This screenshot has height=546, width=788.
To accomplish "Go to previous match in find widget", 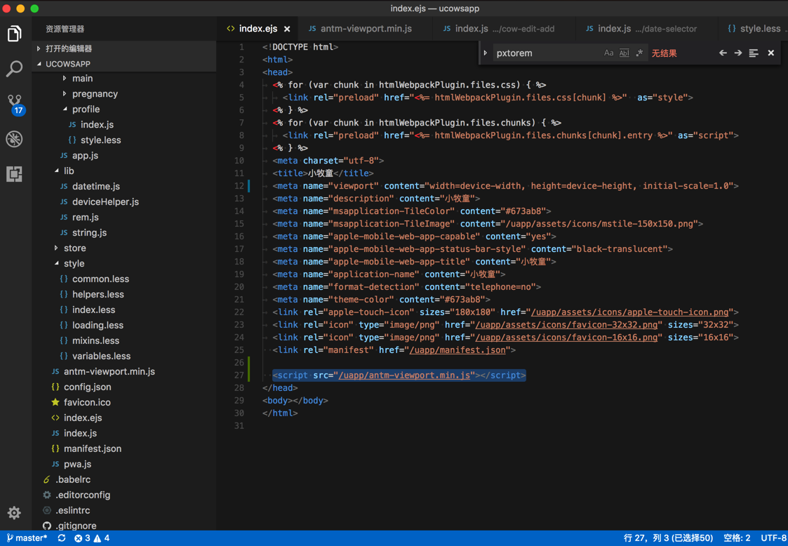I will pyautogui.click(x=723, y=53).
